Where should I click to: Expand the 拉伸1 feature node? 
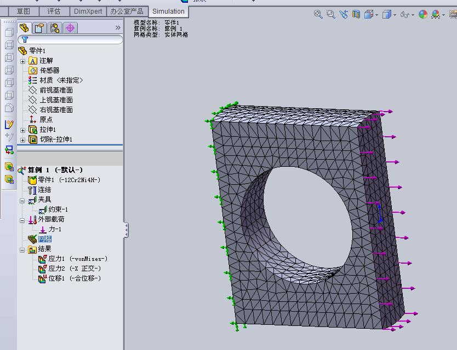pyautogui.click(x=22, y=130)
